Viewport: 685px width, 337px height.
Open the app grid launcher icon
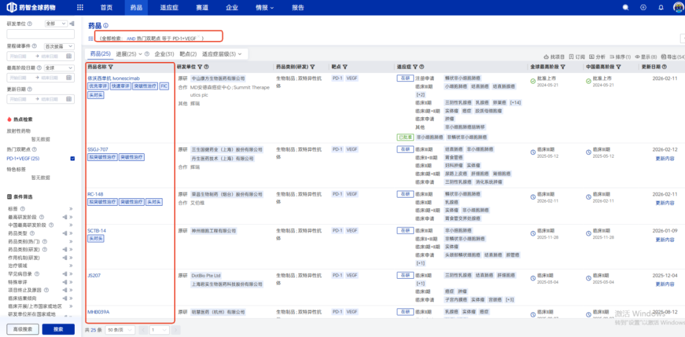point(80,8)
